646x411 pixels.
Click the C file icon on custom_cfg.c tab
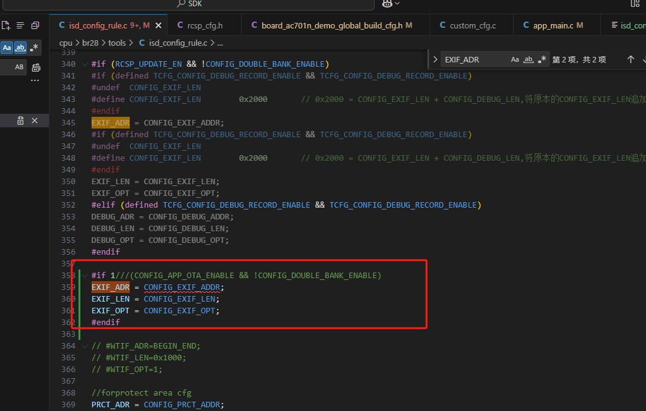tap(443, 25)
